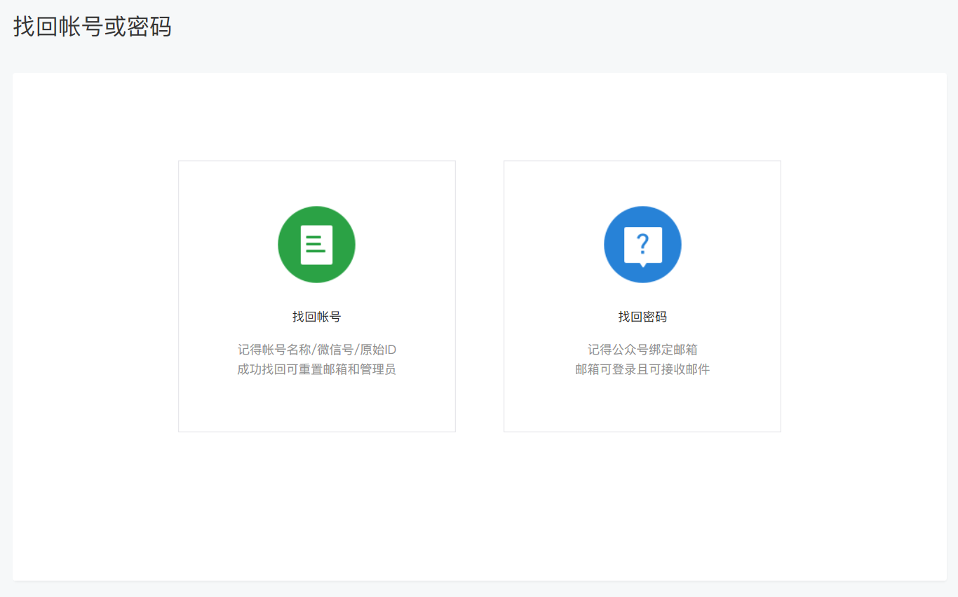This screenshot has width=958, height=597.
Task: Open account recovery via the left panel
Action: click(x=316, y=295)
